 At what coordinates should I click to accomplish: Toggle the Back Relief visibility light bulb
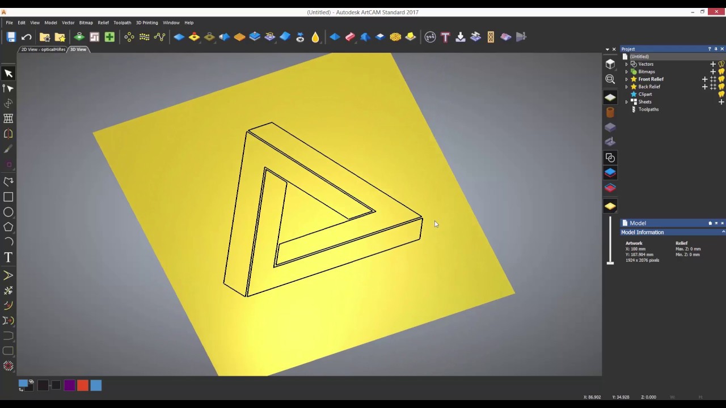pyautogui.click(x=721, y=87)
